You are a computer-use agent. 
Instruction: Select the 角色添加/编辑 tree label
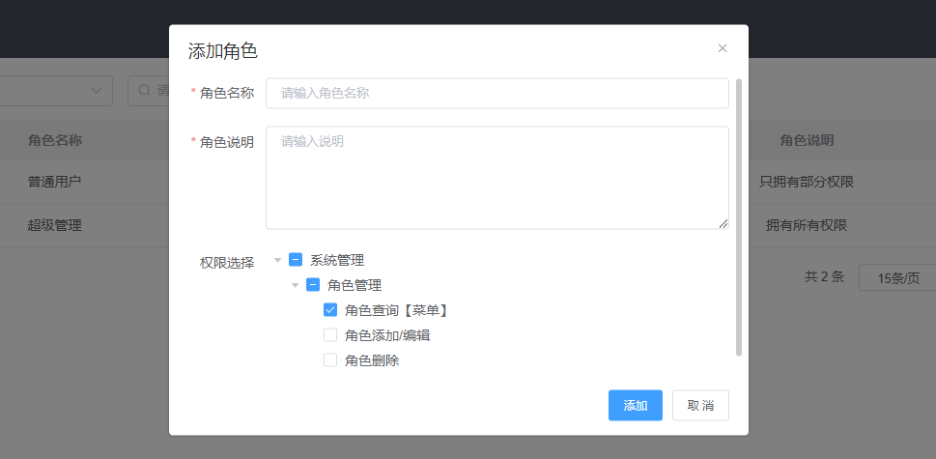click(x=387, y=335)
